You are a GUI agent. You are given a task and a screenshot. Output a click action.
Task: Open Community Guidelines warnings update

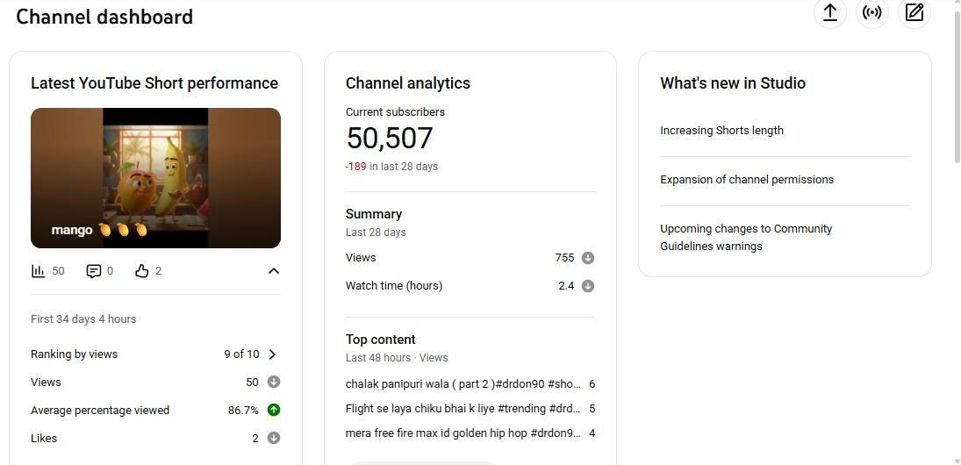point(746,237)
